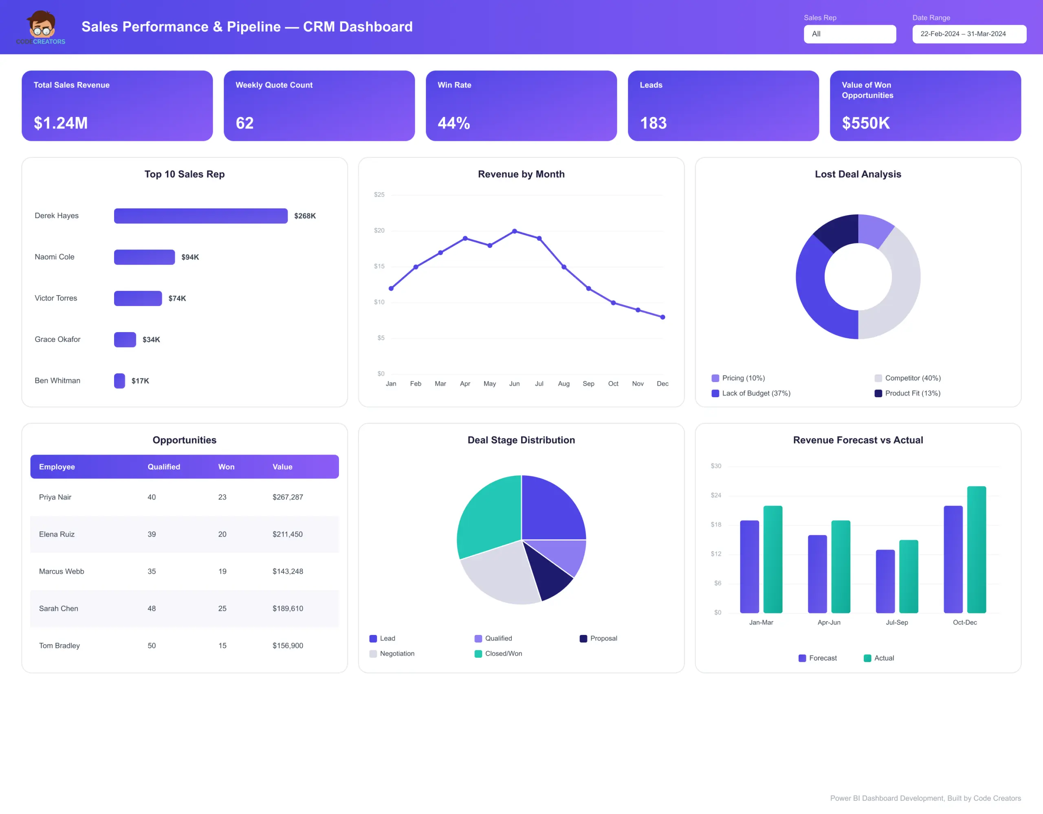
Task: Toggle Competitor (40%) legend swatch
Action: tap(878, 378)
